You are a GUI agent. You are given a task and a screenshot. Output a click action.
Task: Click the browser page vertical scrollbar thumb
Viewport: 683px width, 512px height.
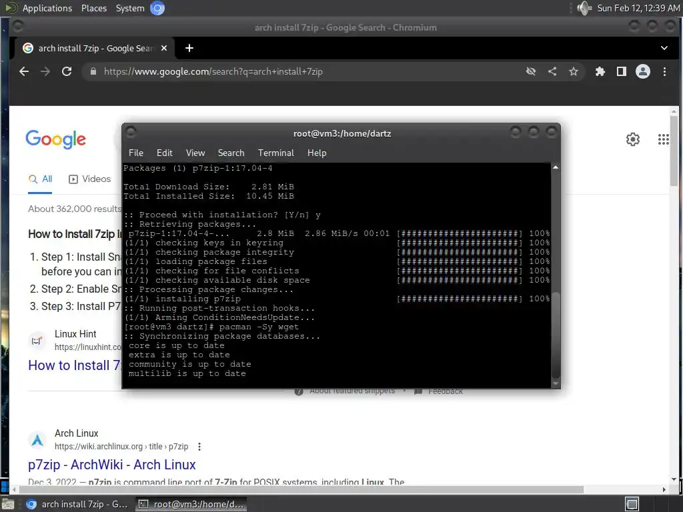pos(674,151)
